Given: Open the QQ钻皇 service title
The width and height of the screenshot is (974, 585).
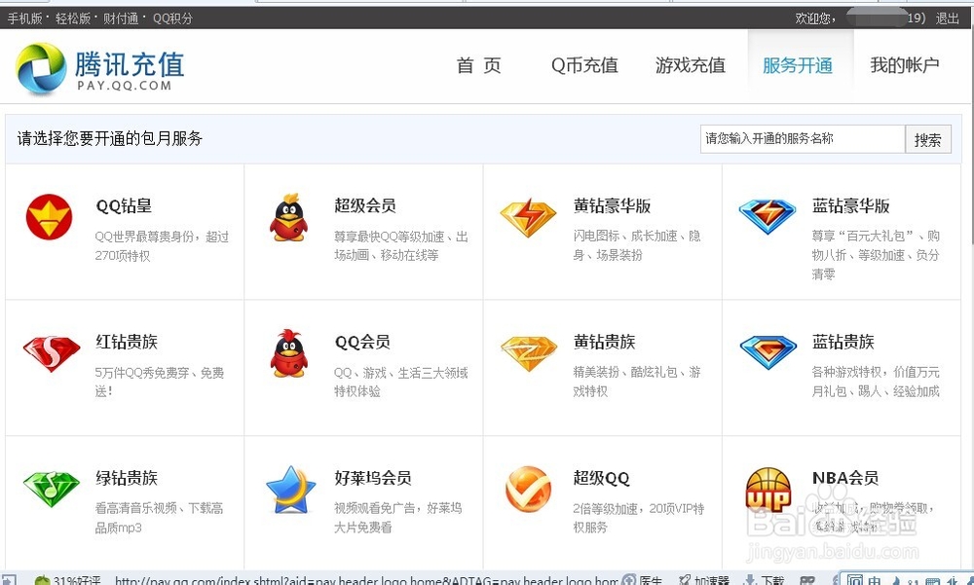Looking at the screenshot, I should coord(124,206).
